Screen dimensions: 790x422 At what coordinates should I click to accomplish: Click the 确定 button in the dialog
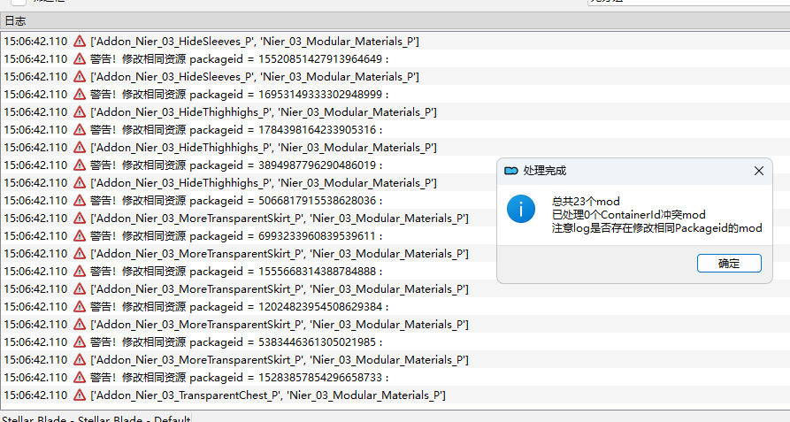coord(729,264)
